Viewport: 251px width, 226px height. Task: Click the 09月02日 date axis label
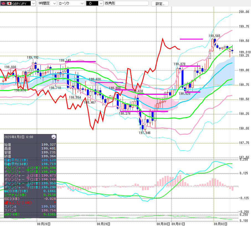pos(221,224)
